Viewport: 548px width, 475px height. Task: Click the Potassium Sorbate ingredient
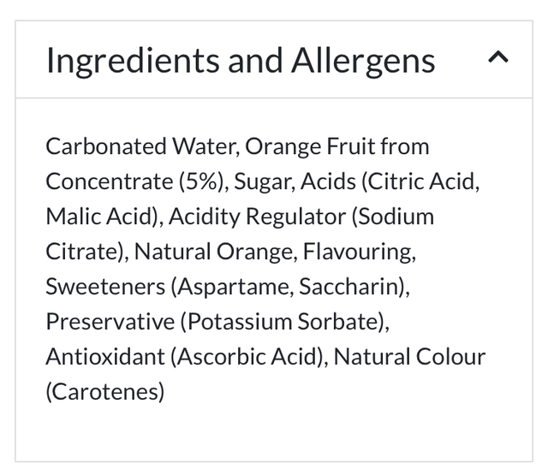(x=279, y=322)
